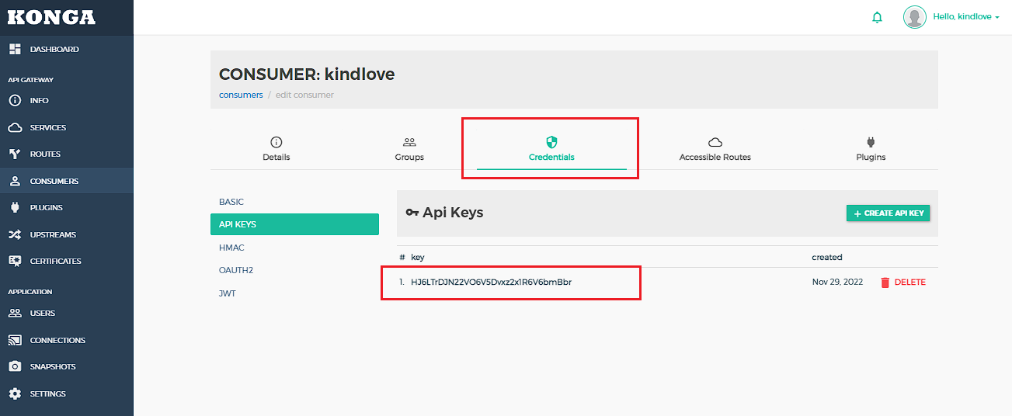Switch to the Details tab

pos(276,148)
